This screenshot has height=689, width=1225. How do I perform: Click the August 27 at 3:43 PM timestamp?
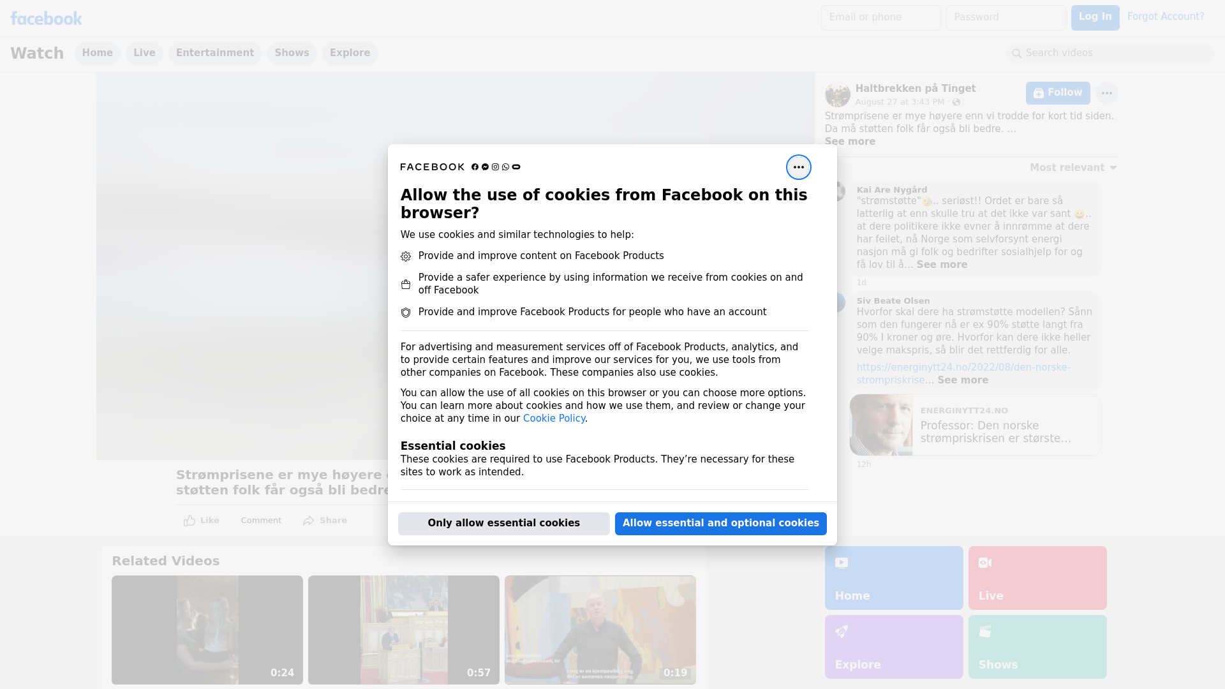coord(900,102)
